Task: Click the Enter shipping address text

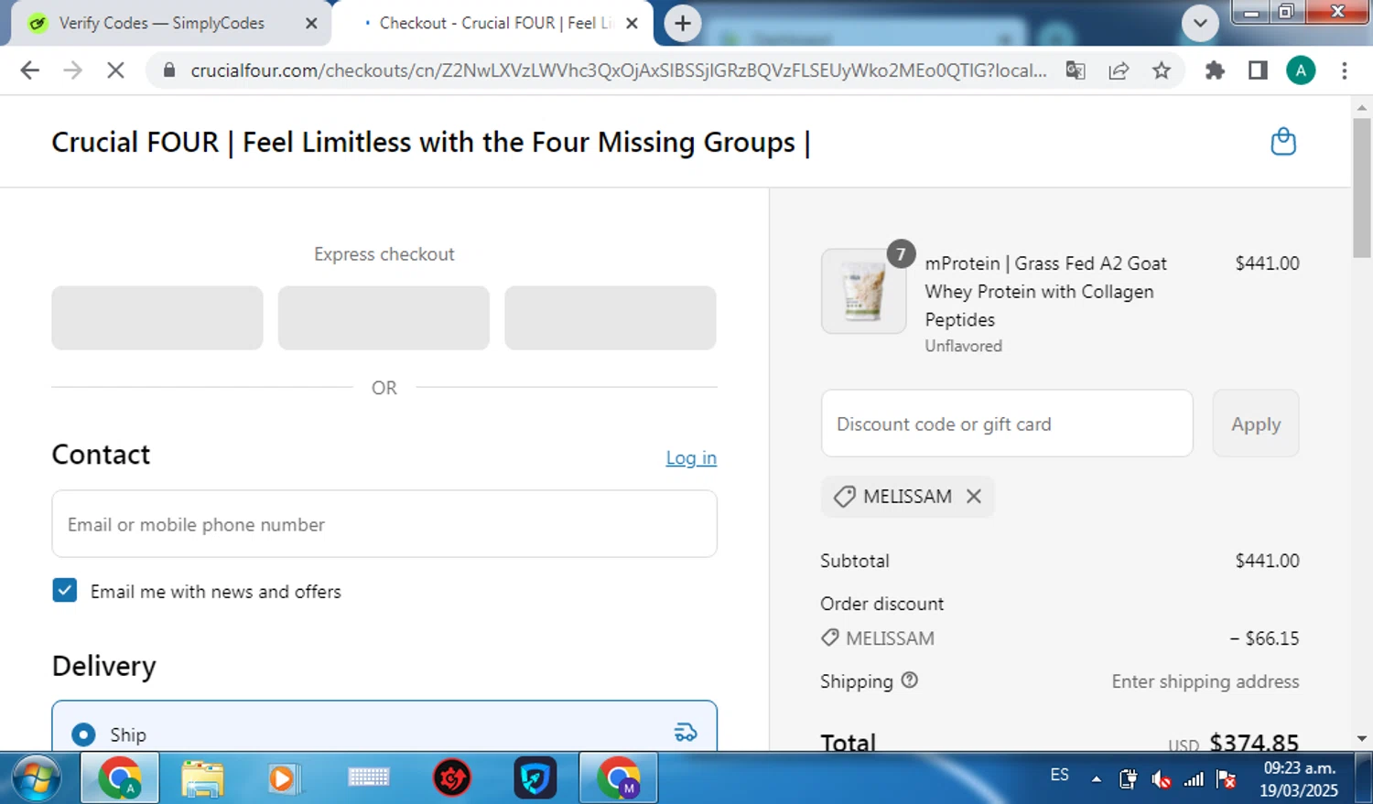Action: 1205,681
